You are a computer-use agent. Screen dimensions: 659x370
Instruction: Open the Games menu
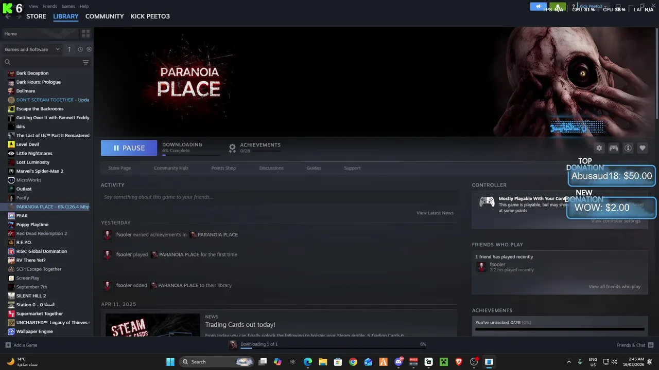point(68,6)
